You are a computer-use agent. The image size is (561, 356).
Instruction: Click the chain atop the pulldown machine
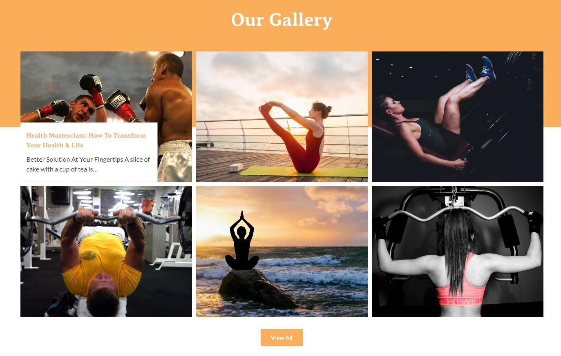coord(454,196)
